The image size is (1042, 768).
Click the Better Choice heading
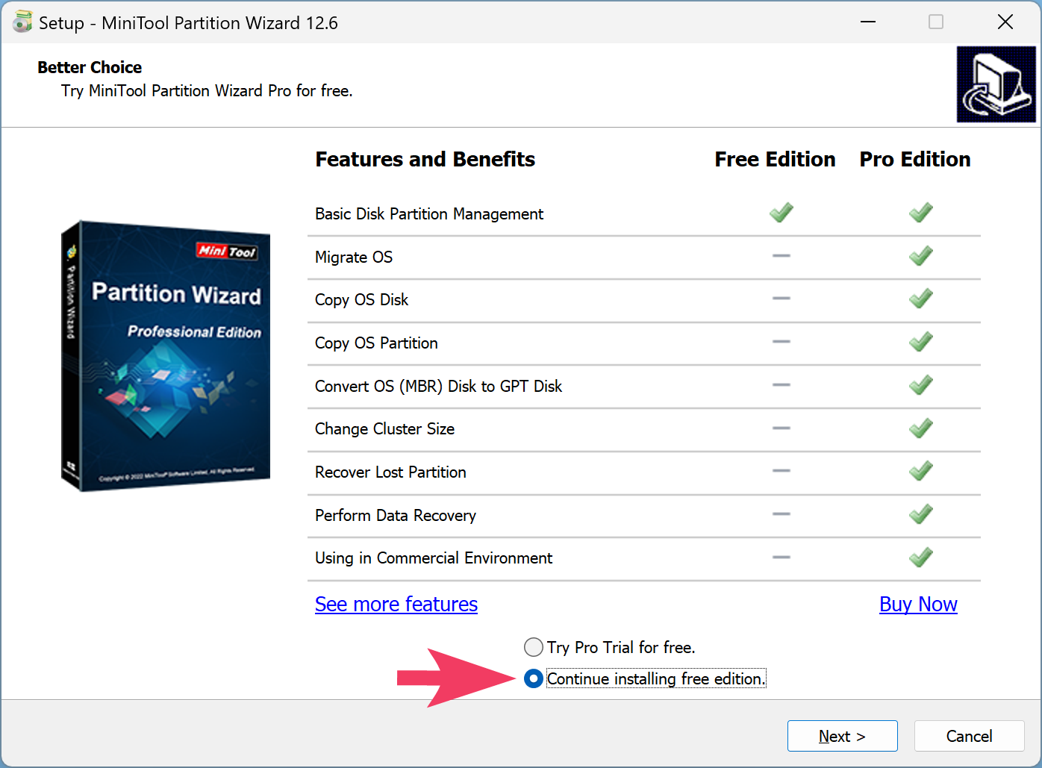point(90,67)
